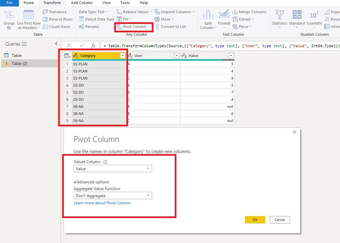
Task: Switch to the Add Column tab
Action: 82,3
